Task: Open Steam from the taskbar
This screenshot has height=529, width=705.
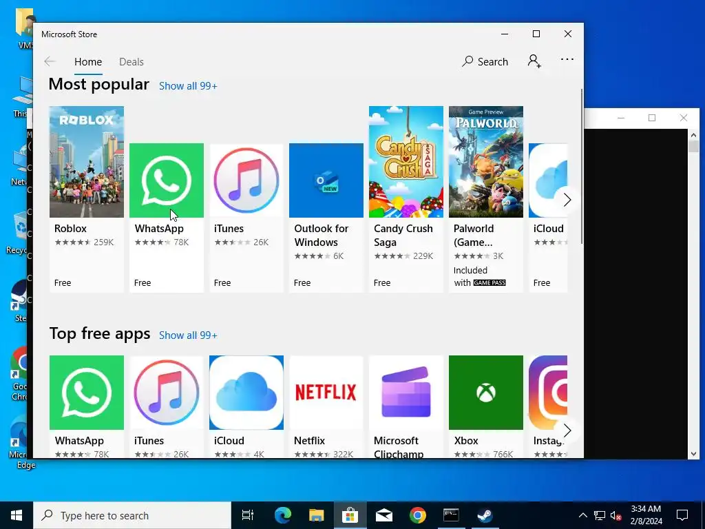Action: pyautogui.click(x=485, y=515)
